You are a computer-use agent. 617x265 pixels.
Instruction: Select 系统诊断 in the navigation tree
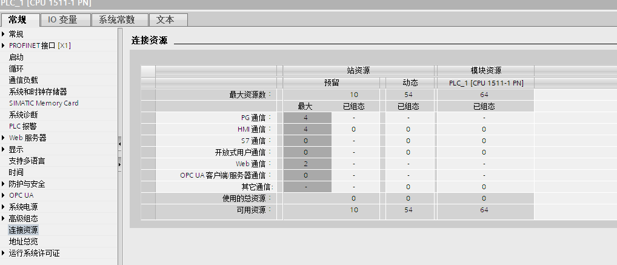(23, 115)
